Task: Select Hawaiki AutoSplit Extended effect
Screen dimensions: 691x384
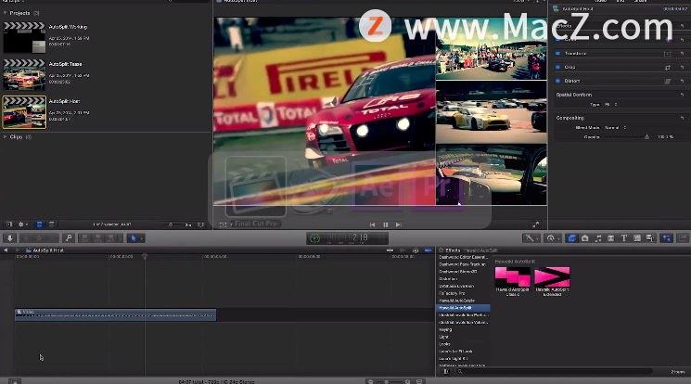Action: pos(552,281)
